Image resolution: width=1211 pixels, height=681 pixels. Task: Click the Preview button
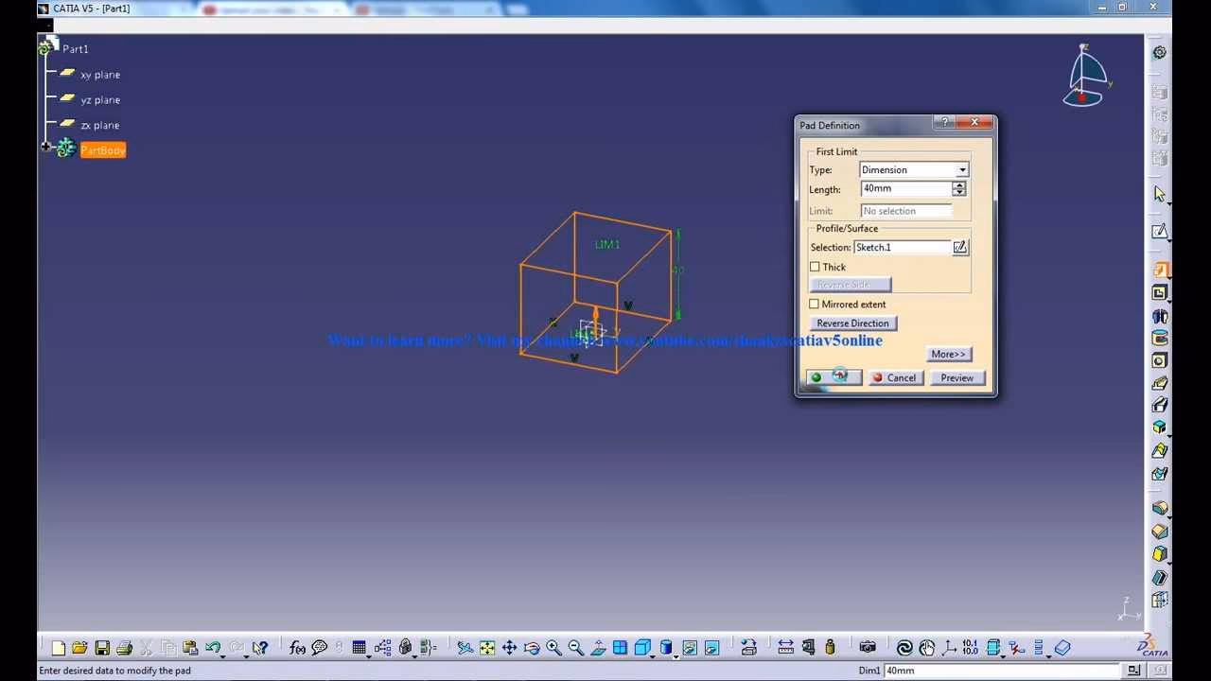957,377
